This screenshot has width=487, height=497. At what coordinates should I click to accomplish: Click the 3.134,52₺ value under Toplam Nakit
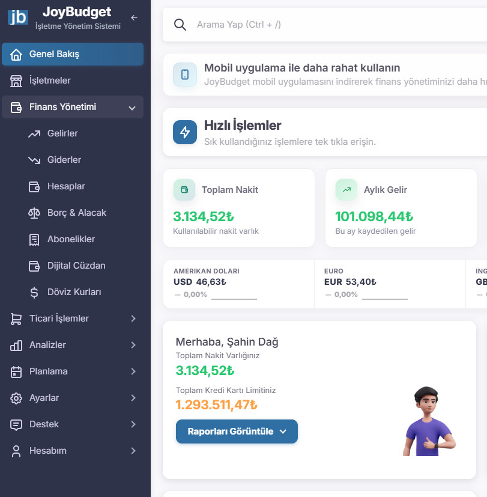(204, 217)
